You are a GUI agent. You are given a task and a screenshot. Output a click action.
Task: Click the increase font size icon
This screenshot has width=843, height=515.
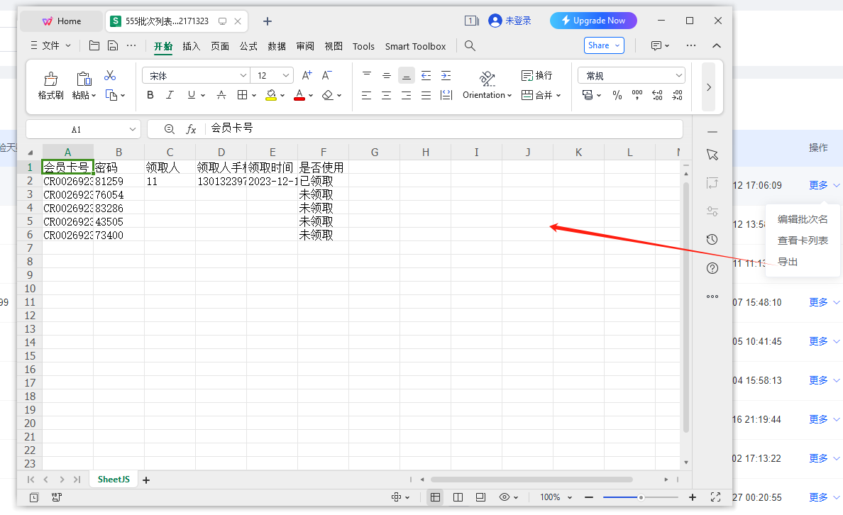[x=307, y=75]
